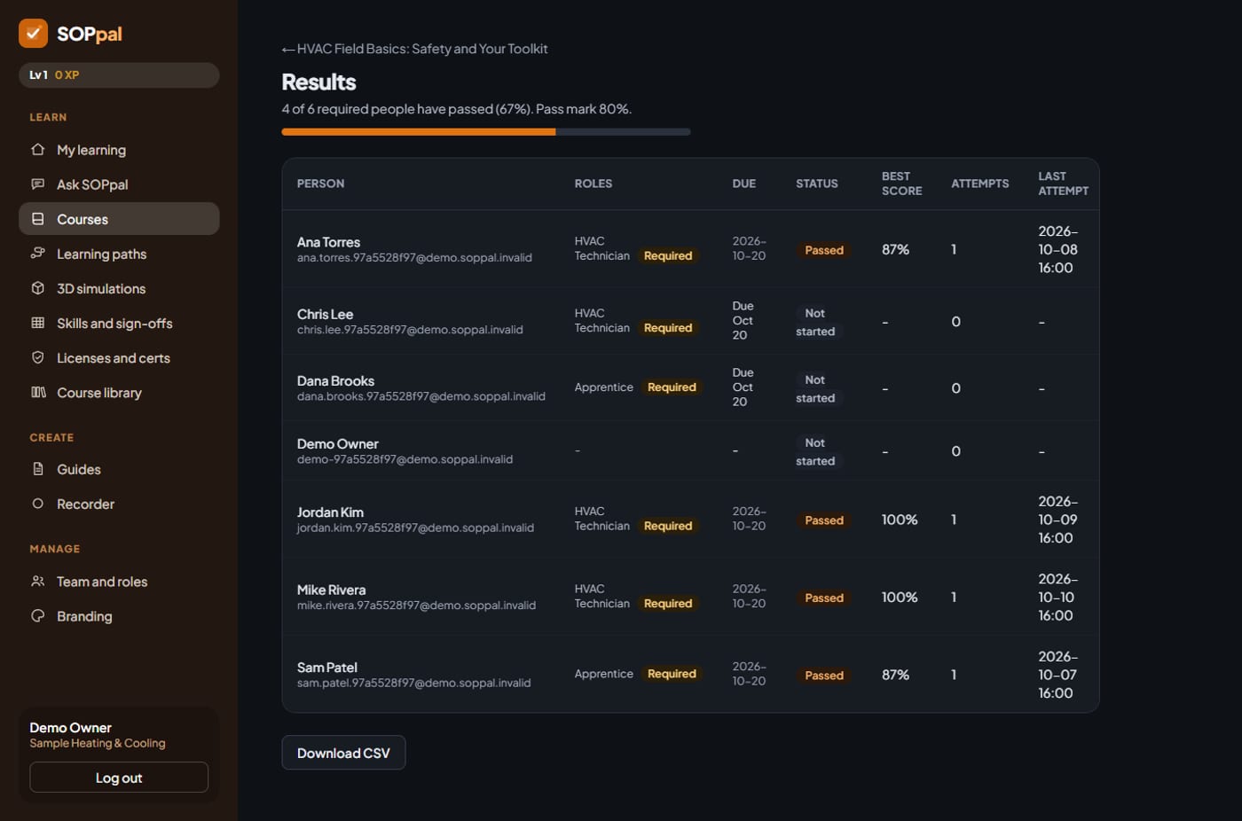The image size is (1242, 821).
Task: Select Ana Torres name in results table
Action: pos(328,242)
